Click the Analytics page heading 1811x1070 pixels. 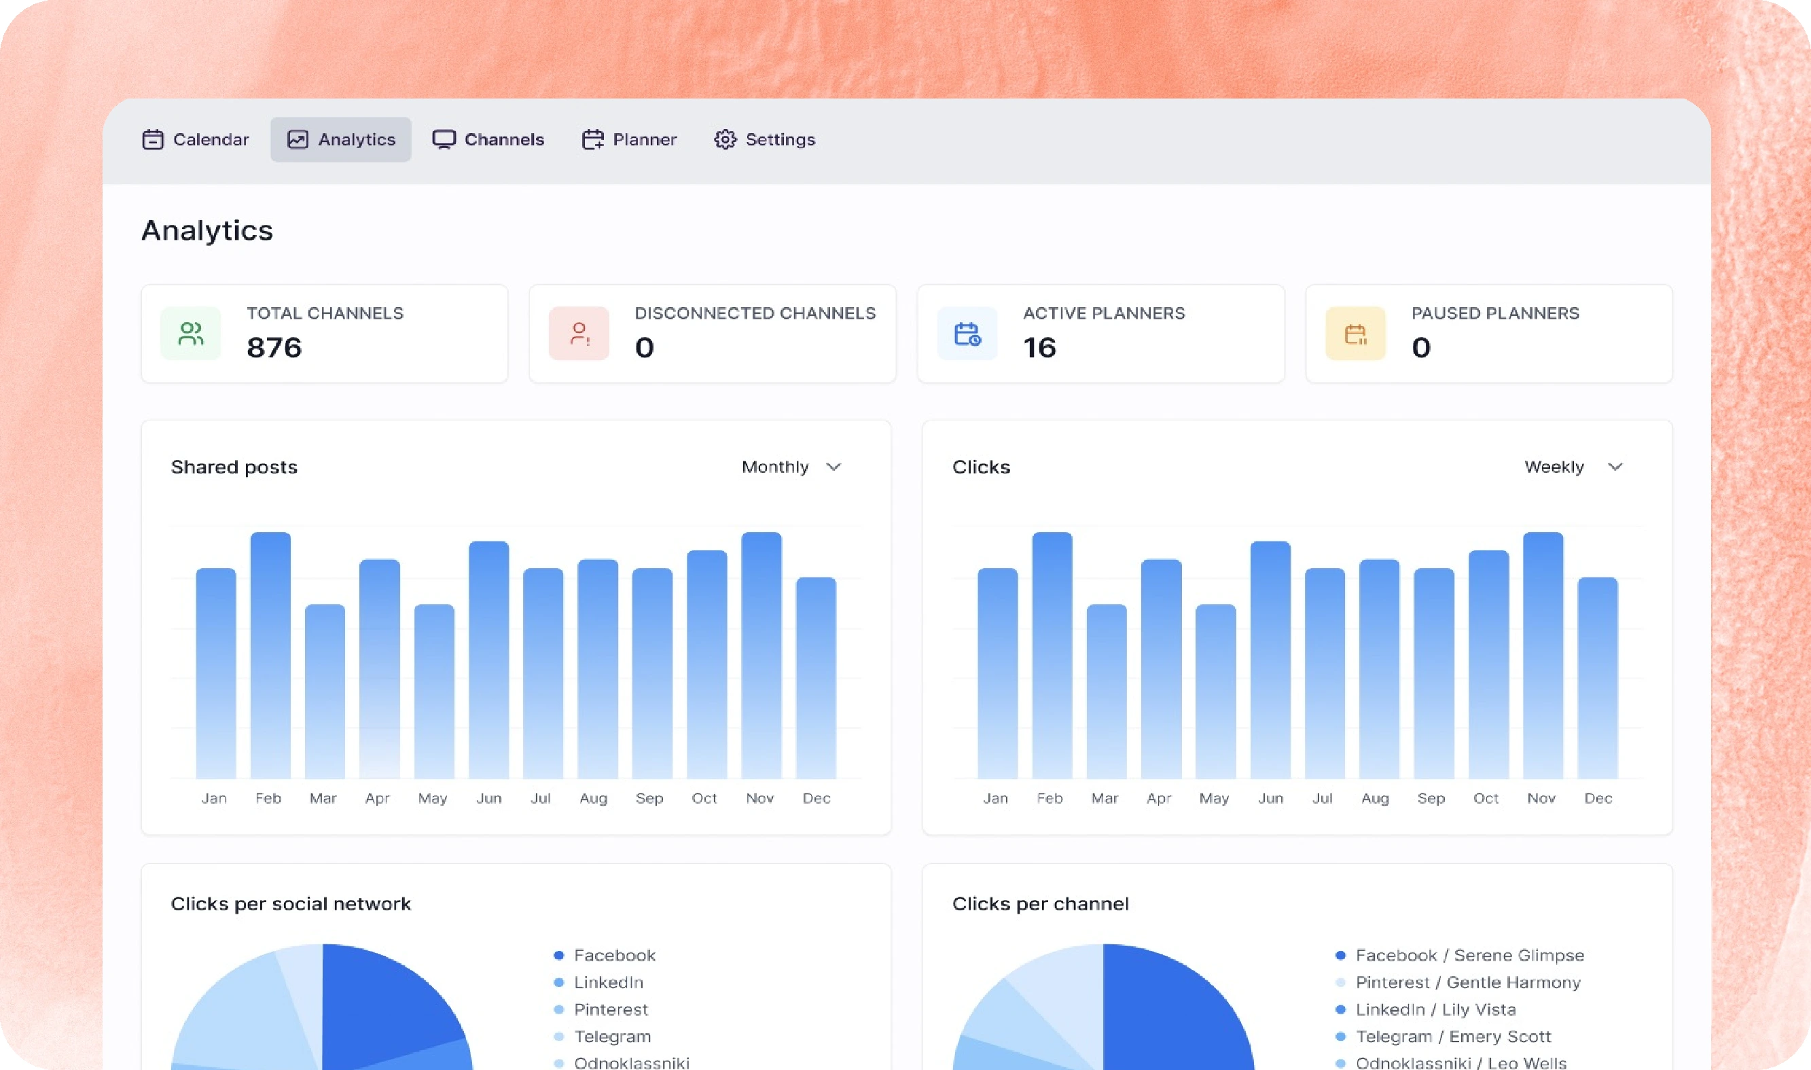pos(207,231)
